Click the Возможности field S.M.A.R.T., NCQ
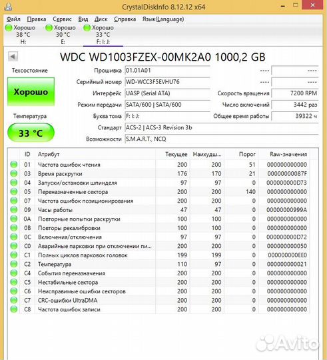 tap(222, 139)
